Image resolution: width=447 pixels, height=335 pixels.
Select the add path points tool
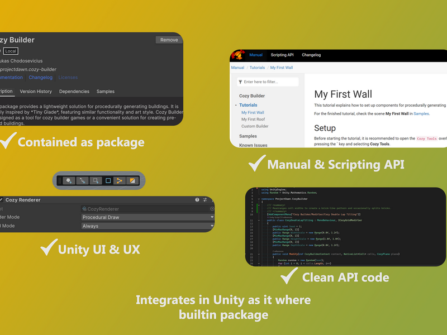coord(82,180)
